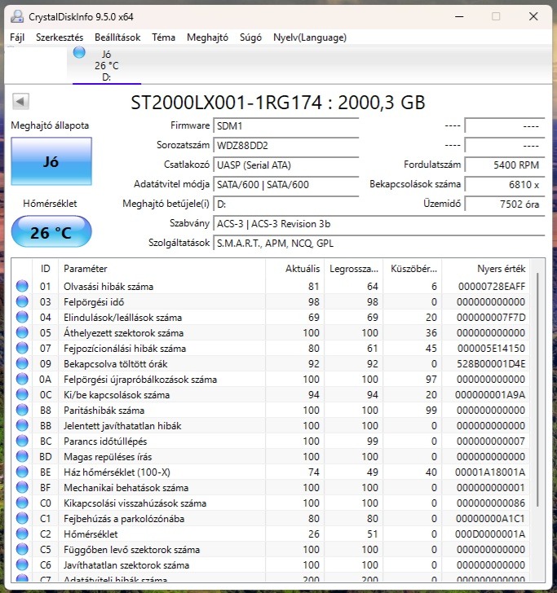Click the Firmware field SDM1
The image size is (557, 593).
pos(286,126)
